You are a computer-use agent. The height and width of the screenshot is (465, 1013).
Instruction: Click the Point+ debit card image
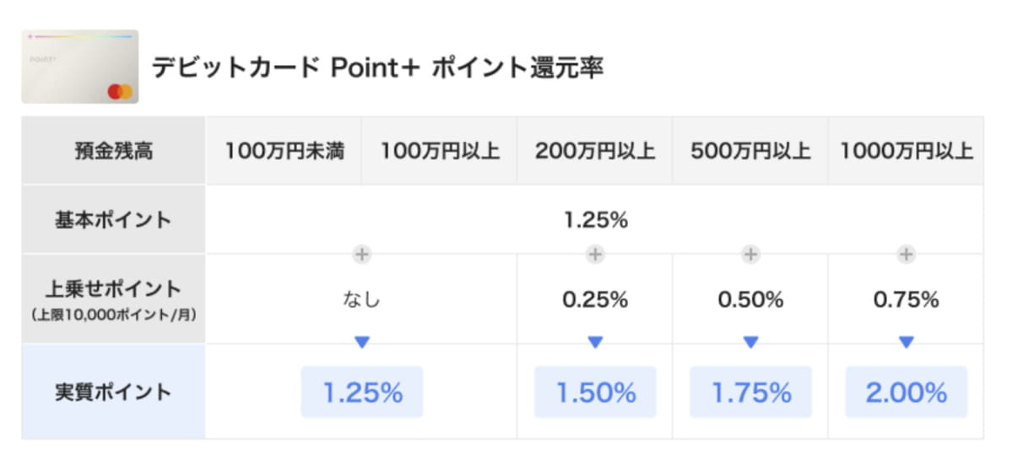click(x=79, y=67)
